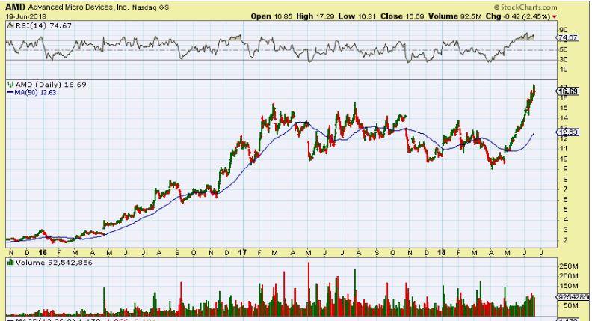Click the 12.63 moving-average tag on right axis
Image resolution: width=592 pixels, height=321 pixels.
tap(567, 132)
